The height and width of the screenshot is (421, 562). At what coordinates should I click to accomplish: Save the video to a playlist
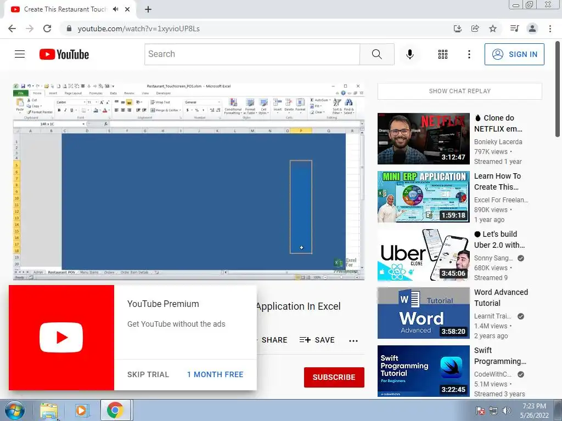pos(317,340)
